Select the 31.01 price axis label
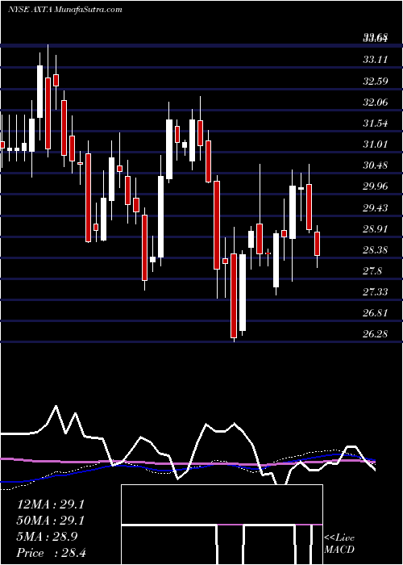 (376, 144)
